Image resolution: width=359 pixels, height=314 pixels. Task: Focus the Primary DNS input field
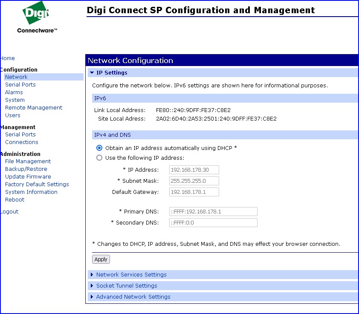click(x=213, y=211)
